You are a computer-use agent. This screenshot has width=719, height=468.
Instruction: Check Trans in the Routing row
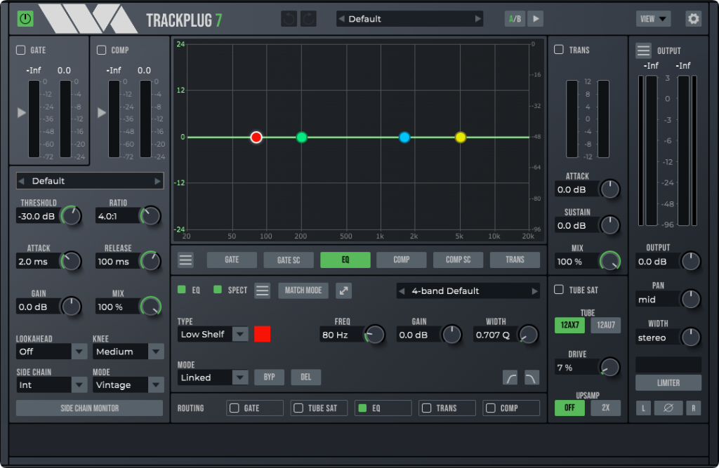point(426,408)
